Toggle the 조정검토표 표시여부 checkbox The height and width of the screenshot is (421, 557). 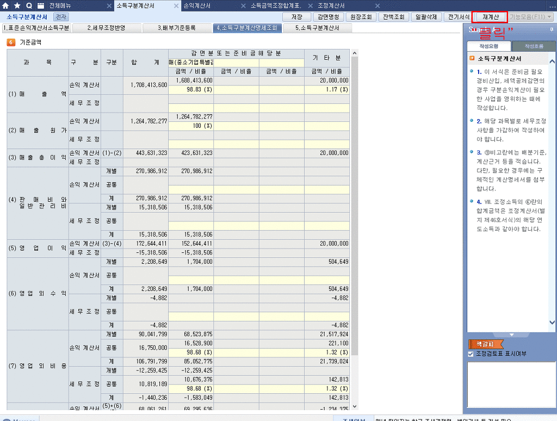point(471,354)
